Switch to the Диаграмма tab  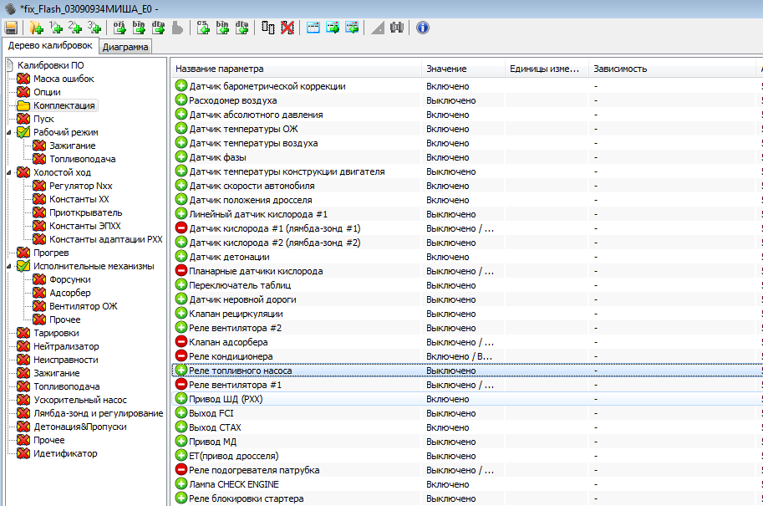tap(125, 47)
